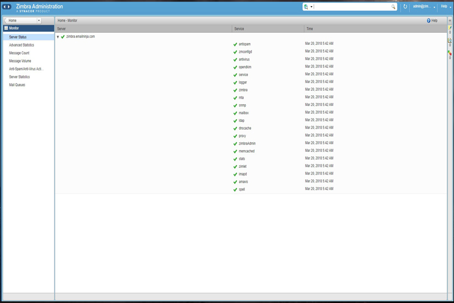This screenshot has width=454, height=303.
Task: Collapse the right status pane arrows
Action: 450,20
